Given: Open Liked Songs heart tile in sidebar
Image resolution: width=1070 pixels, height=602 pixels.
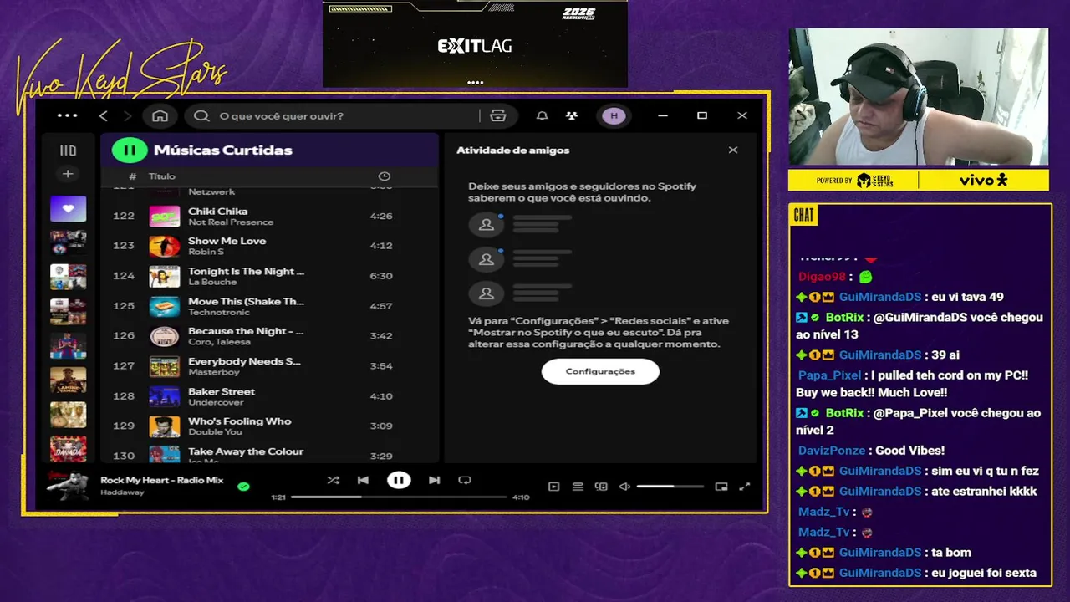Looking at the screenshot, I should tap(68, 208).
